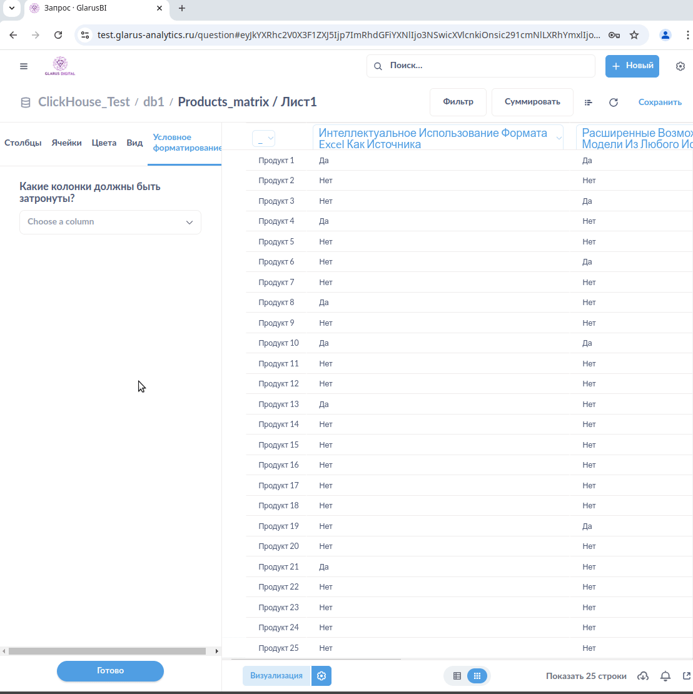Refresh the query results
Screen dimensions: 693x694
tap(614, 103)
